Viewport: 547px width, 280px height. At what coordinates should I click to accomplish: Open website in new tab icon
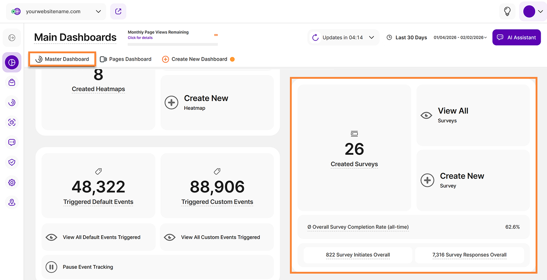(x=118, y=11)
